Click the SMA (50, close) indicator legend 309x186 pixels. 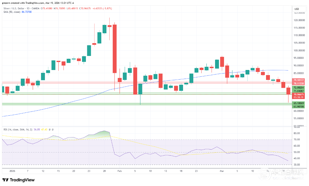point(11,12)
